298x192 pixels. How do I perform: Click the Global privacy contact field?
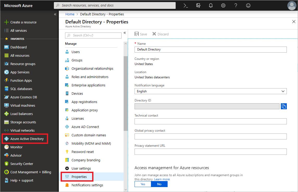(x=211, y=136)
